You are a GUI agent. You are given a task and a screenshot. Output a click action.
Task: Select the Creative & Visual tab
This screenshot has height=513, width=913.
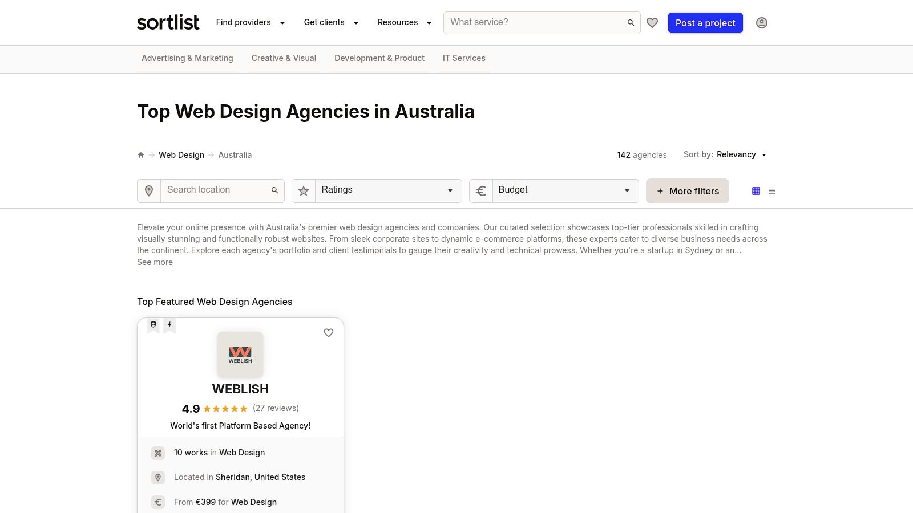click(284, 58)
